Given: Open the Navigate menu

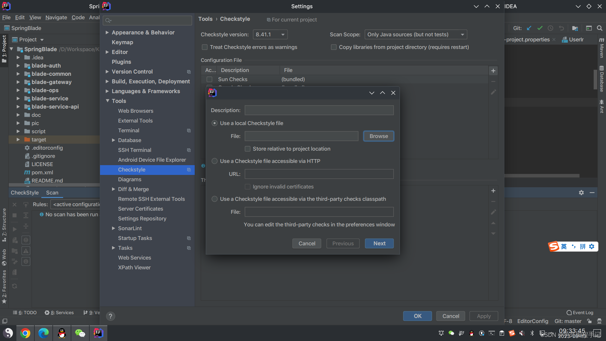Looking at the screenshot, I should coord(56,17).
